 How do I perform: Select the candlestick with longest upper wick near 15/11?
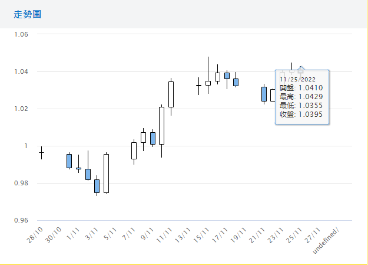click(208, 83)
